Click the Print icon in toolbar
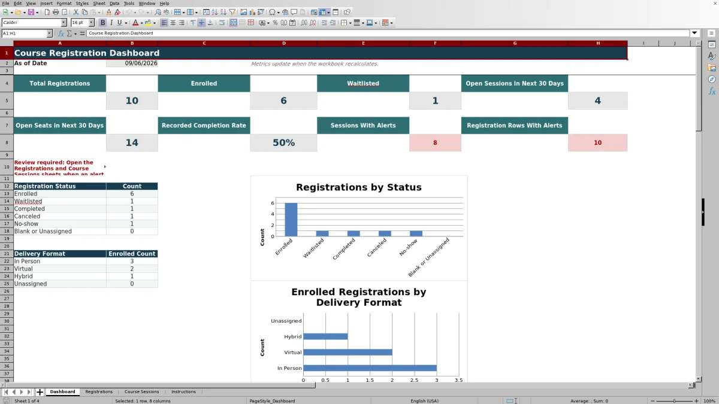Image resolution: width=719 pixels, height=404 pixels. click(56, 12)
